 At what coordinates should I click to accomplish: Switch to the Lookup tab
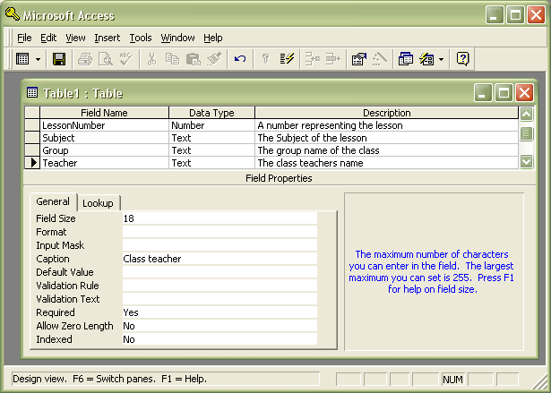coord(98,203)
